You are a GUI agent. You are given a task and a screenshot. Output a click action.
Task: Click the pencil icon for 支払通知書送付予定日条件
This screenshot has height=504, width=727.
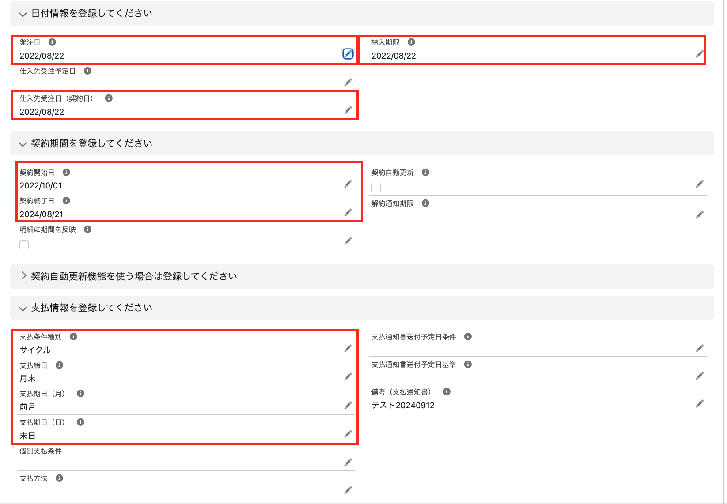click(700, 348)
